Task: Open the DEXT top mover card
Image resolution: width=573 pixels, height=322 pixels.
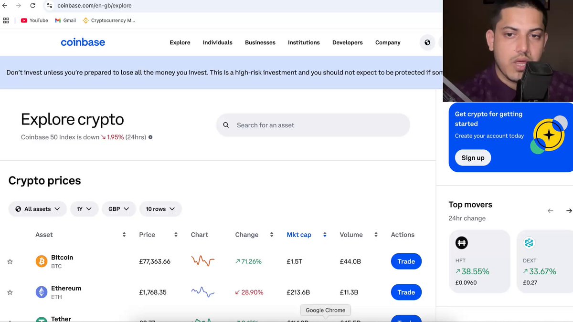Action: pos(545,261)
